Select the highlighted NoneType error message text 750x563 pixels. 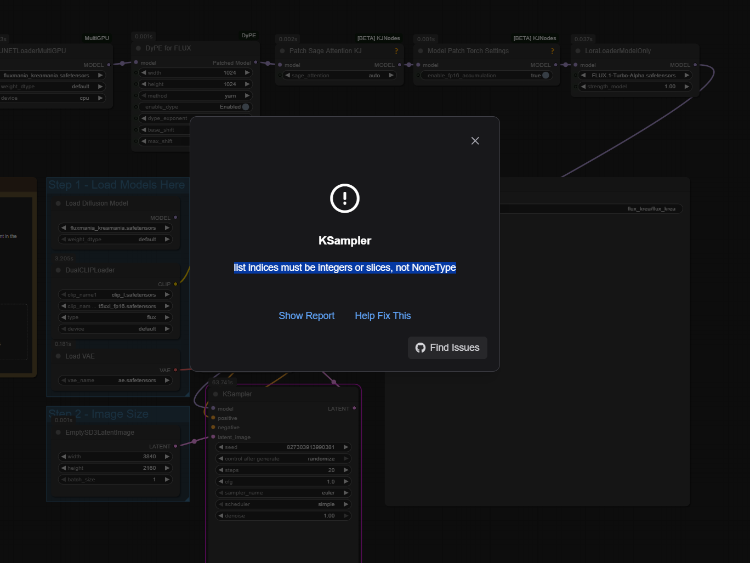pos(345,268)
